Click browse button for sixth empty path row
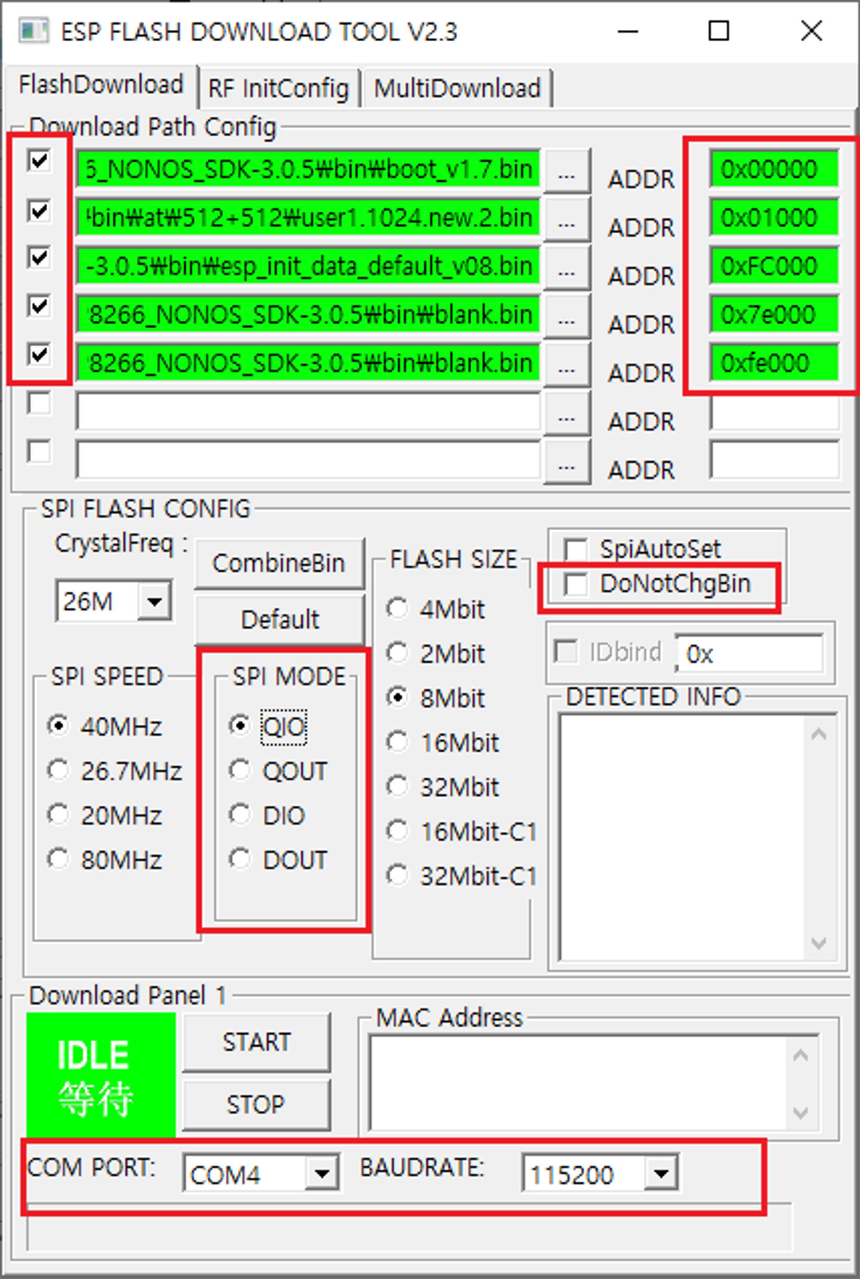Viewport: 860px width, 1279px height. [x=566, y=413]
